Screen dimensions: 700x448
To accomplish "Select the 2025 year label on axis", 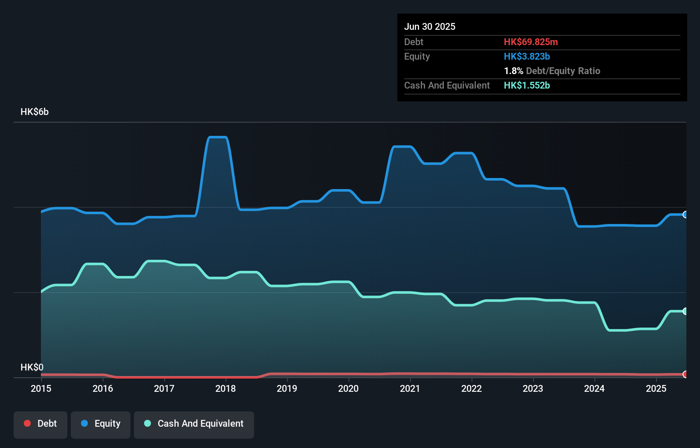I will point(657,388).
